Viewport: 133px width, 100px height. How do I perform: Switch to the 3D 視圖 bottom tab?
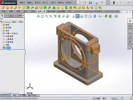coord(22,95)
